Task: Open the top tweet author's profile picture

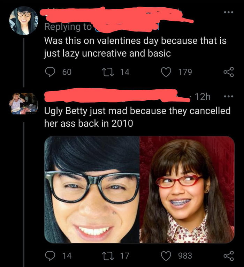Action: tap(24, 20)
